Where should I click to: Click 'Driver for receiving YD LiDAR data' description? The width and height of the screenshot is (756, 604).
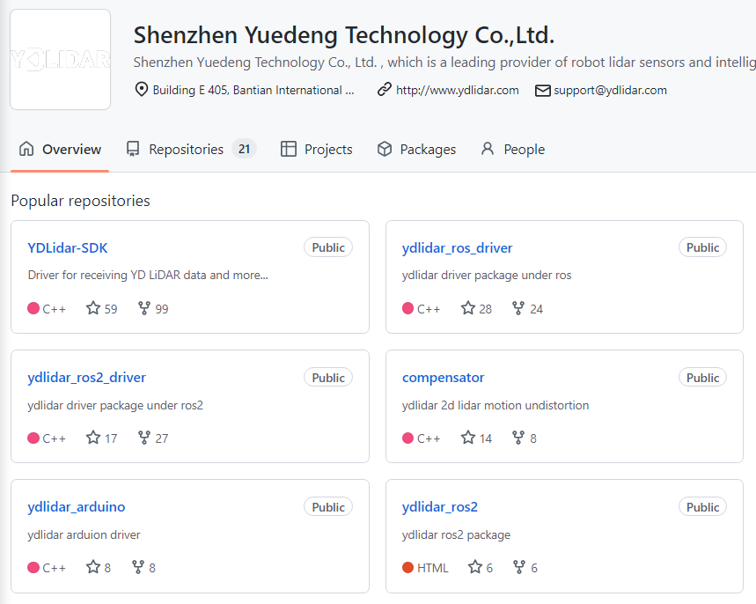click(x=148, y=275)
